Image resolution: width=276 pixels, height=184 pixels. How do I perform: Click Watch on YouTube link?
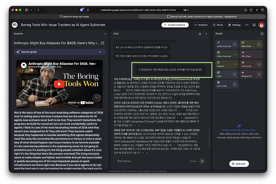coord(81,103)
